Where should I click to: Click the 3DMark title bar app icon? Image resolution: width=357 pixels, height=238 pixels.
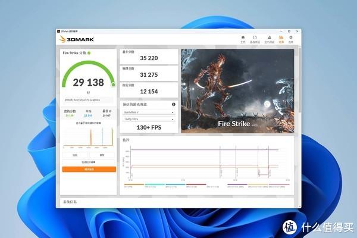pos(58,31)
